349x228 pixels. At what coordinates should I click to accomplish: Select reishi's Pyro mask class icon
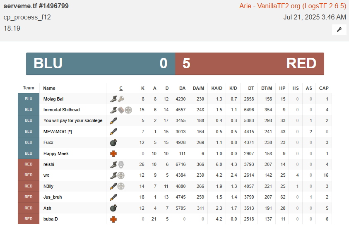(x=121, y=164)
